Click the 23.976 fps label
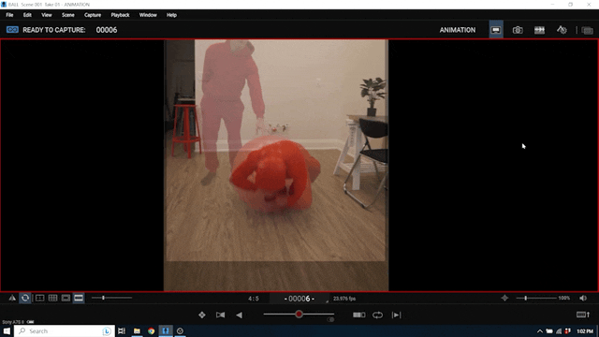This screenshot has width=599, height=337. point(344,299)
